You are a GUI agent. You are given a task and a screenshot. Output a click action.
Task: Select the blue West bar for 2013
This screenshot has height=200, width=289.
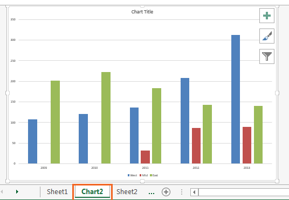[x=236, y=99]
